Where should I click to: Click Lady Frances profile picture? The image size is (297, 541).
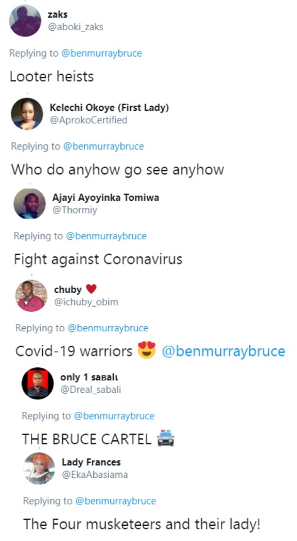coord(39,469)
